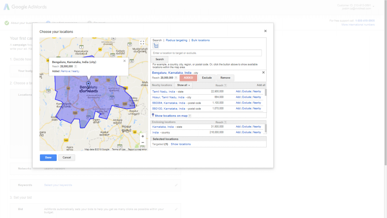Click the Search button
Screen dimensions: 387x218
[159, 59]
